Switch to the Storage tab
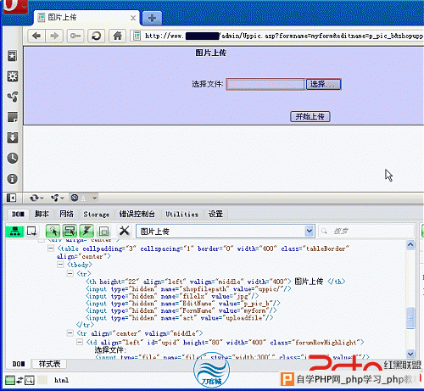424x391 pixels. 96,215
